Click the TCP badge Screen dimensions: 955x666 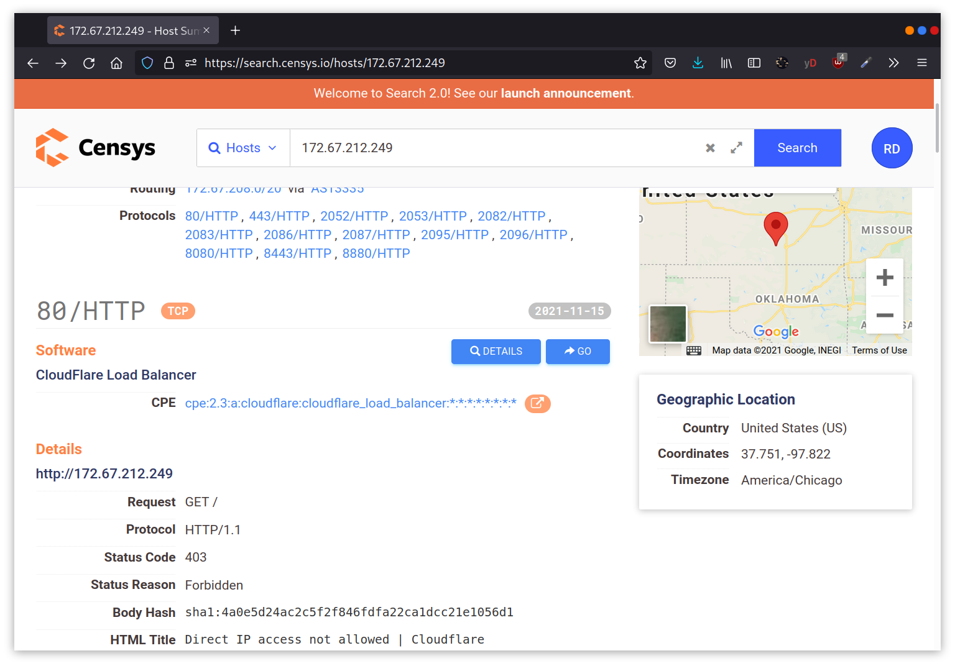178,311
